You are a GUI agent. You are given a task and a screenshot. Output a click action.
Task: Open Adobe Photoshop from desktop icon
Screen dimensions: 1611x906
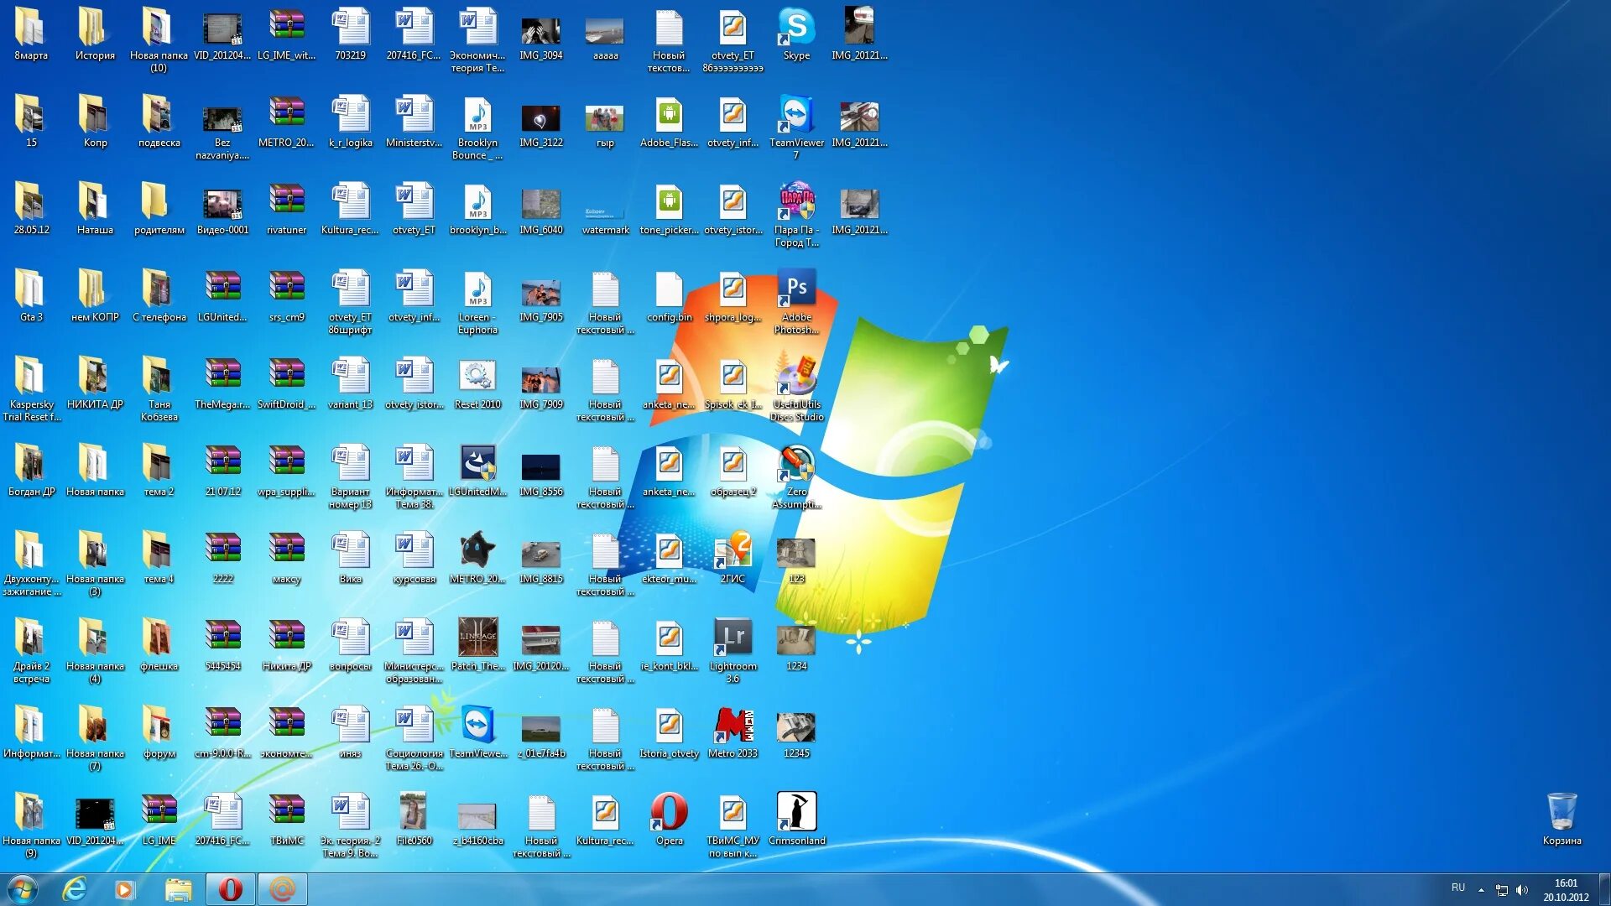(795, 291)
